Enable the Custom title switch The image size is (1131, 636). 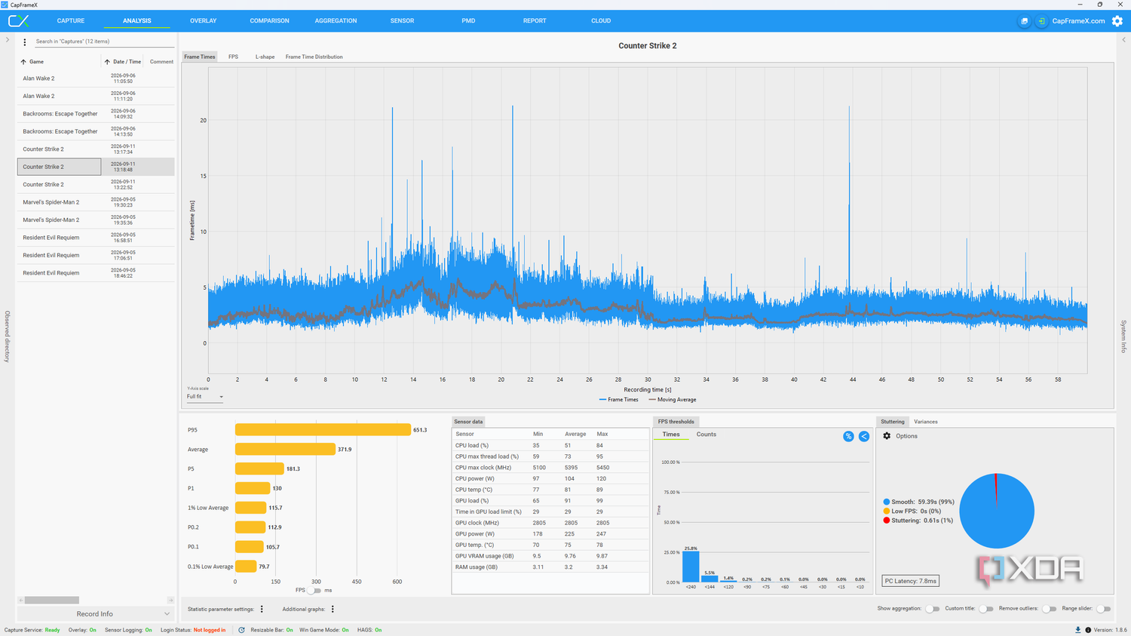(x=985, y=609)
